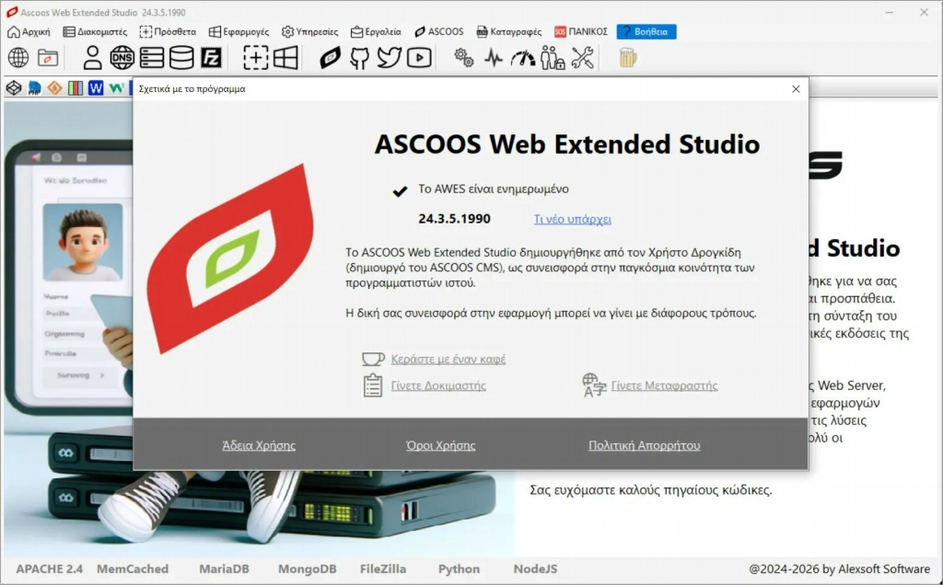943x585 pixels.
Task: Select the Microsoft Word icon
Action: [x=98, y=87]
